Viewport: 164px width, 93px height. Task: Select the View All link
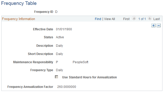(x=110, y=19)
